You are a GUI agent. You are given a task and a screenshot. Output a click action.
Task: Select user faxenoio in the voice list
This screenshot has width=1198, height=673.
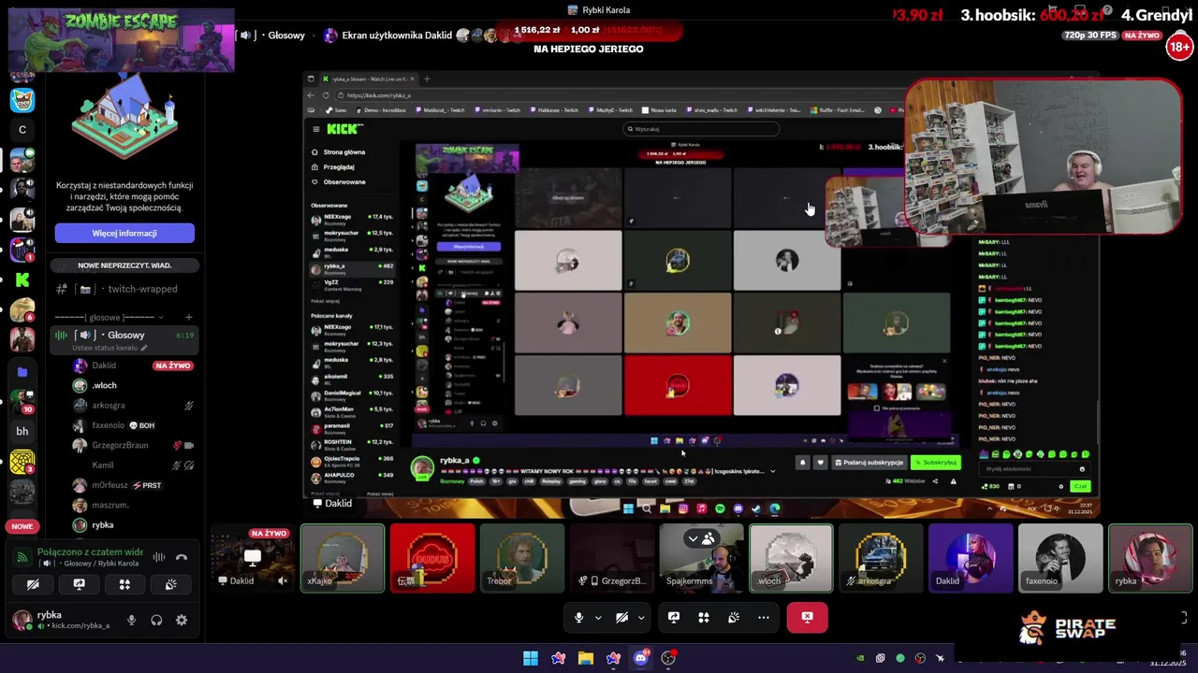pos(116,425)
